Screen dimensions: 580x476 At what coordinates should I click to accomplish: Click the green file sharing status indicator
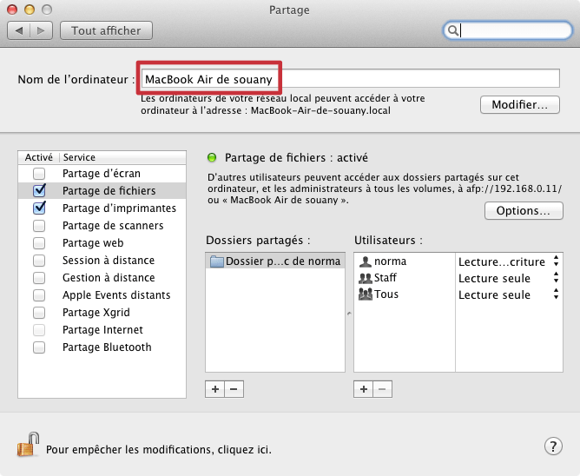212,158
